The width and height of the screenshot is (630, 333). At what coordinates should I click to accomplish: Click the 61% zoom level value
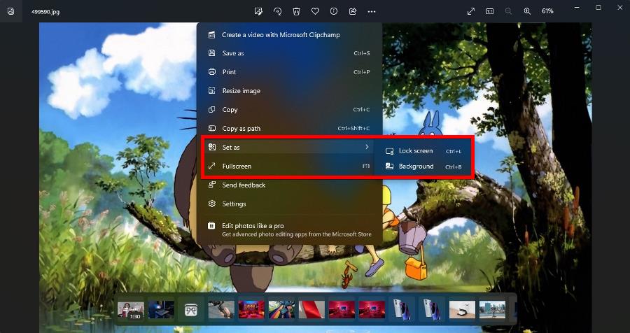click(547, 11)
